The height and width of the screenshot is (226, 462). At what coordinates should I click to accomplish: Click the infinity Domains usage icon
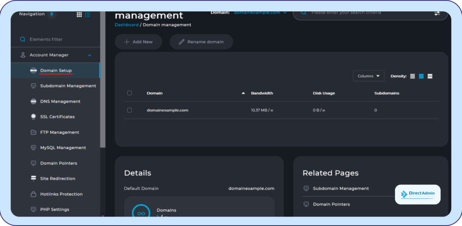(141, 213)
